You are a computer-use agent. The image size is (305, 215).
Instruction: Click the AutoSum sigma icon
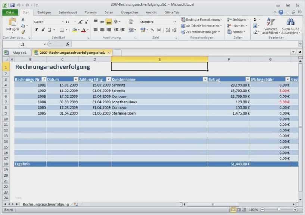click(255, 19)
